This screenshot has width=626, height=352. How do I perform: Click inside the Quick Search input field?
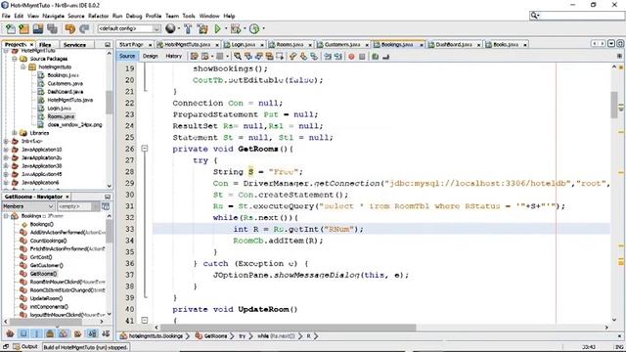[x=582, y=16]
